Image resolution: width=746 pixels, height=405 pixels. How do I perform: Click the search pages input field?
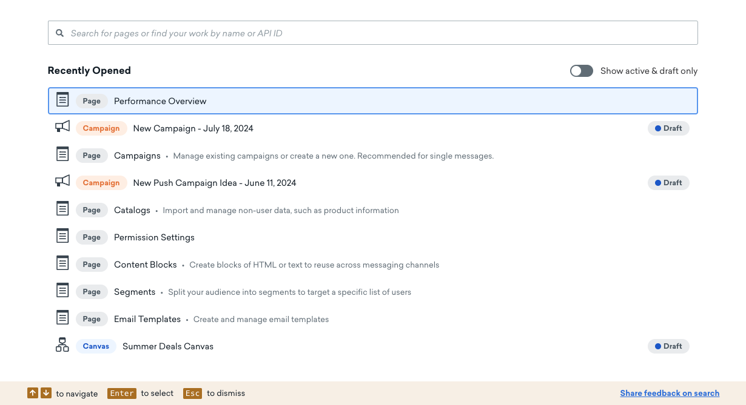(373, 33)
